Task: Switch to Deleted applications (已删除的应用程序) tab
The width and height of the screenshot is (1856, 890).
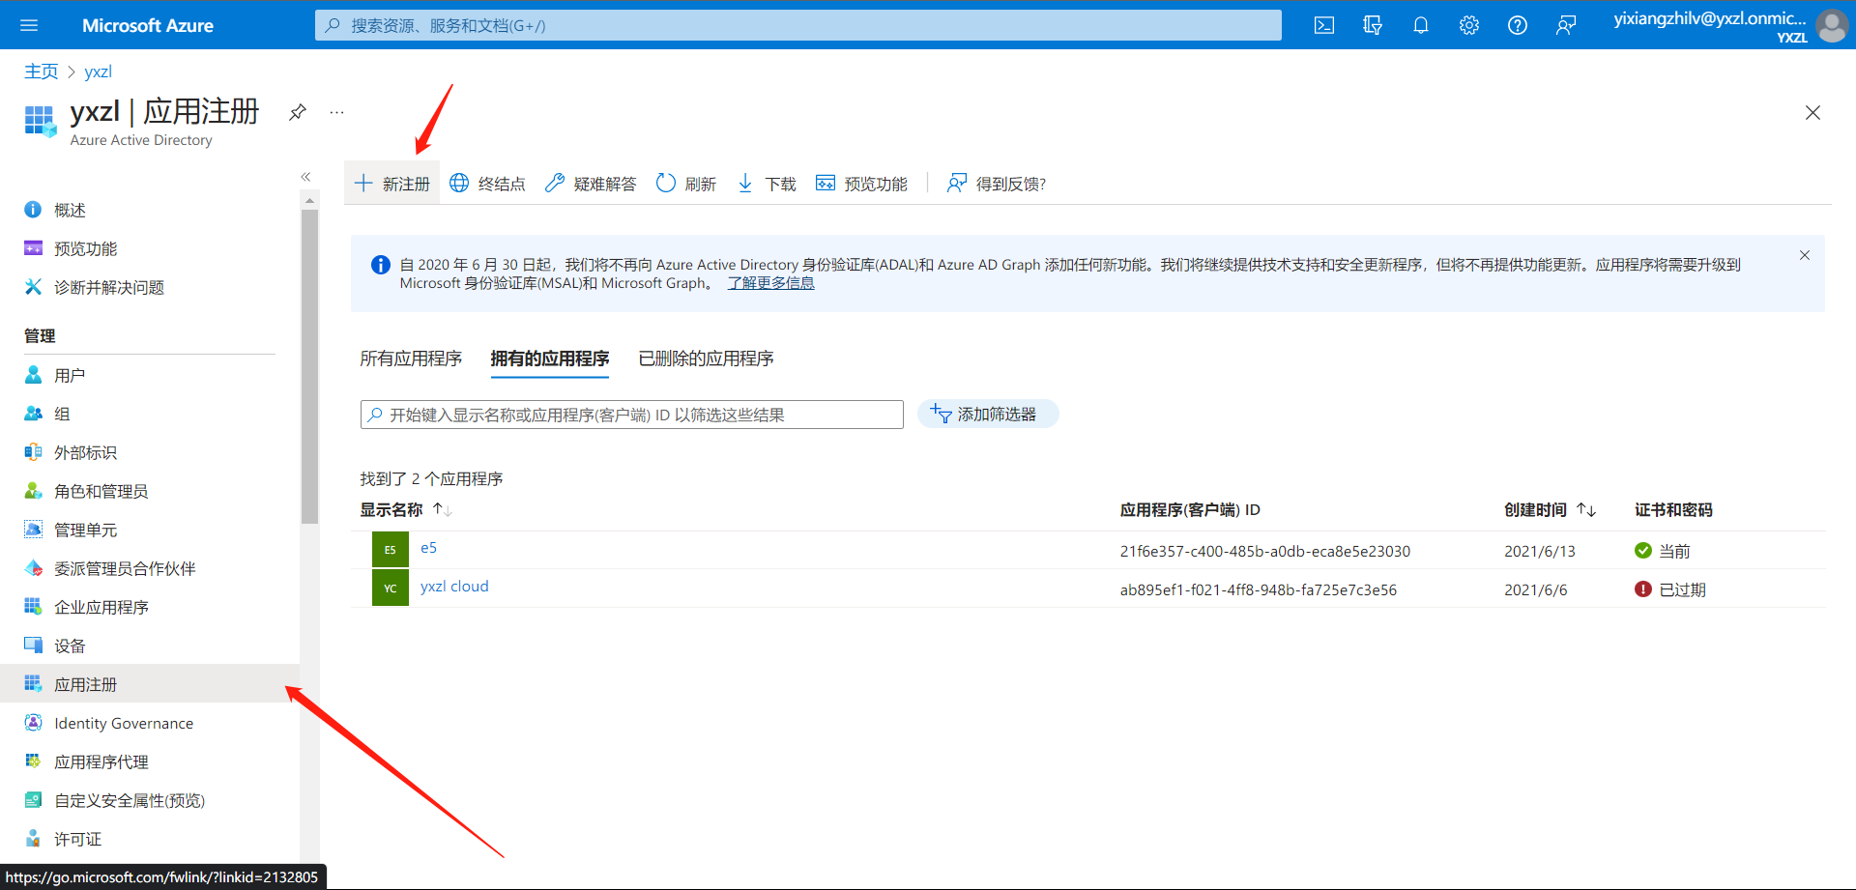Action: [706, 359]
